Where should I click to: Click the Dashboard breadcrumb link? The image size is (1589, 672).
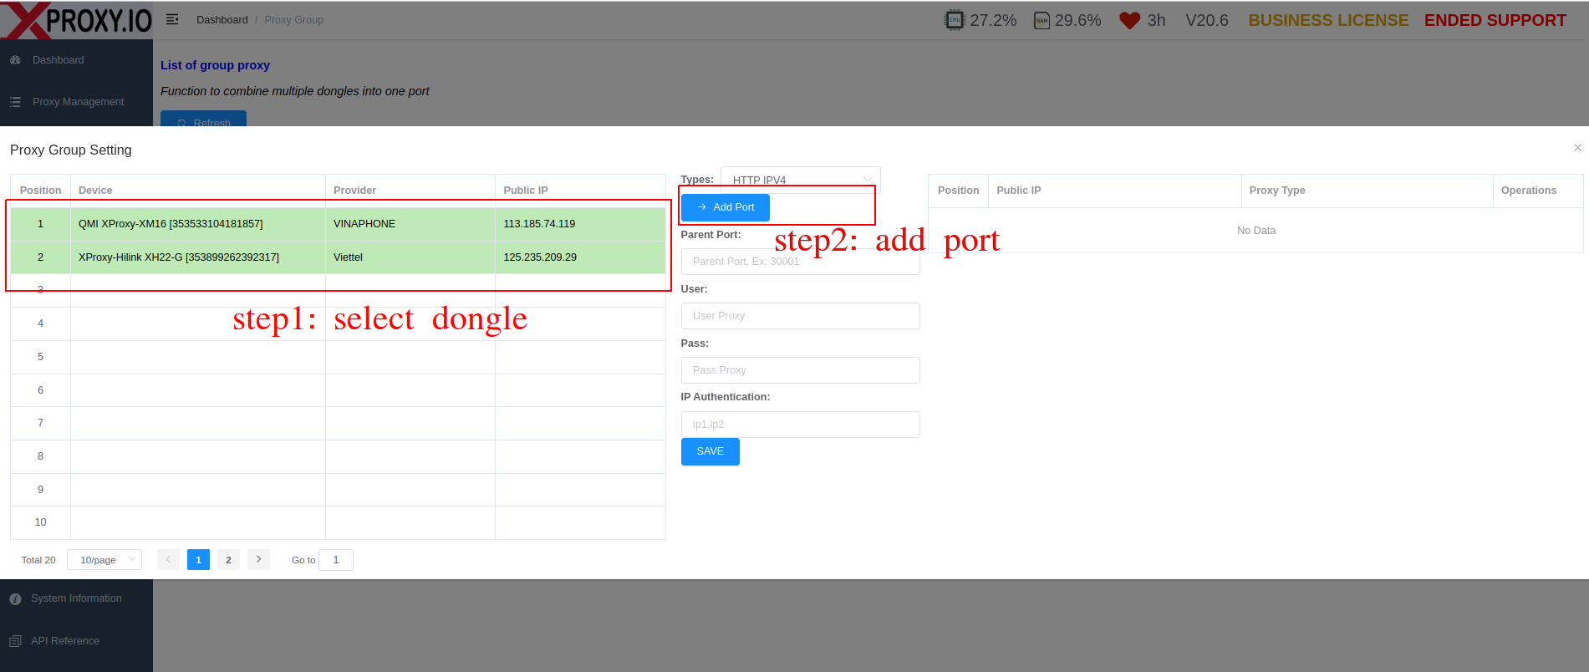tap(222, 20)
